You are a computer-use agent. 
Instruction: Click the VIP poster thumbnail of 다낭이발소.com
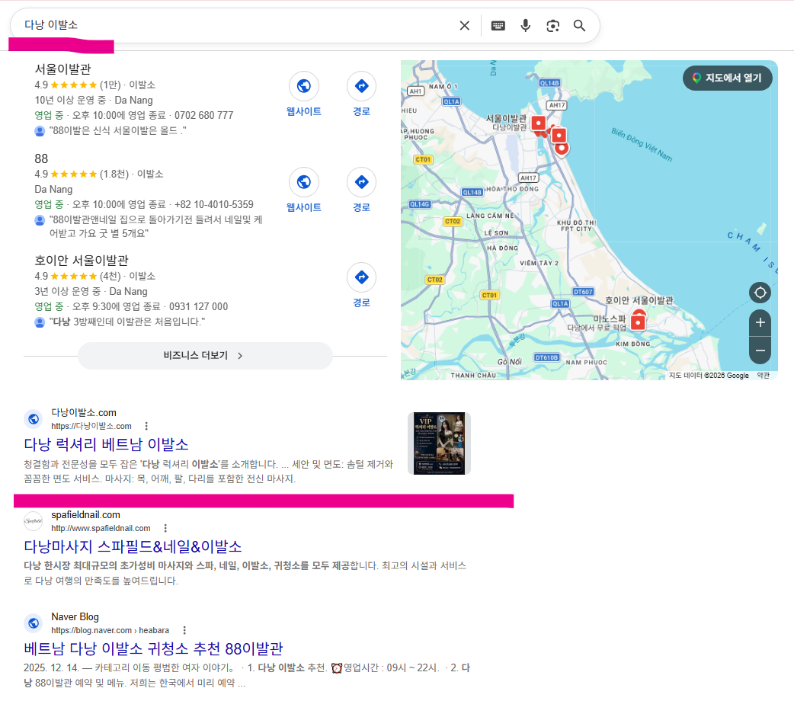point(439,443)
